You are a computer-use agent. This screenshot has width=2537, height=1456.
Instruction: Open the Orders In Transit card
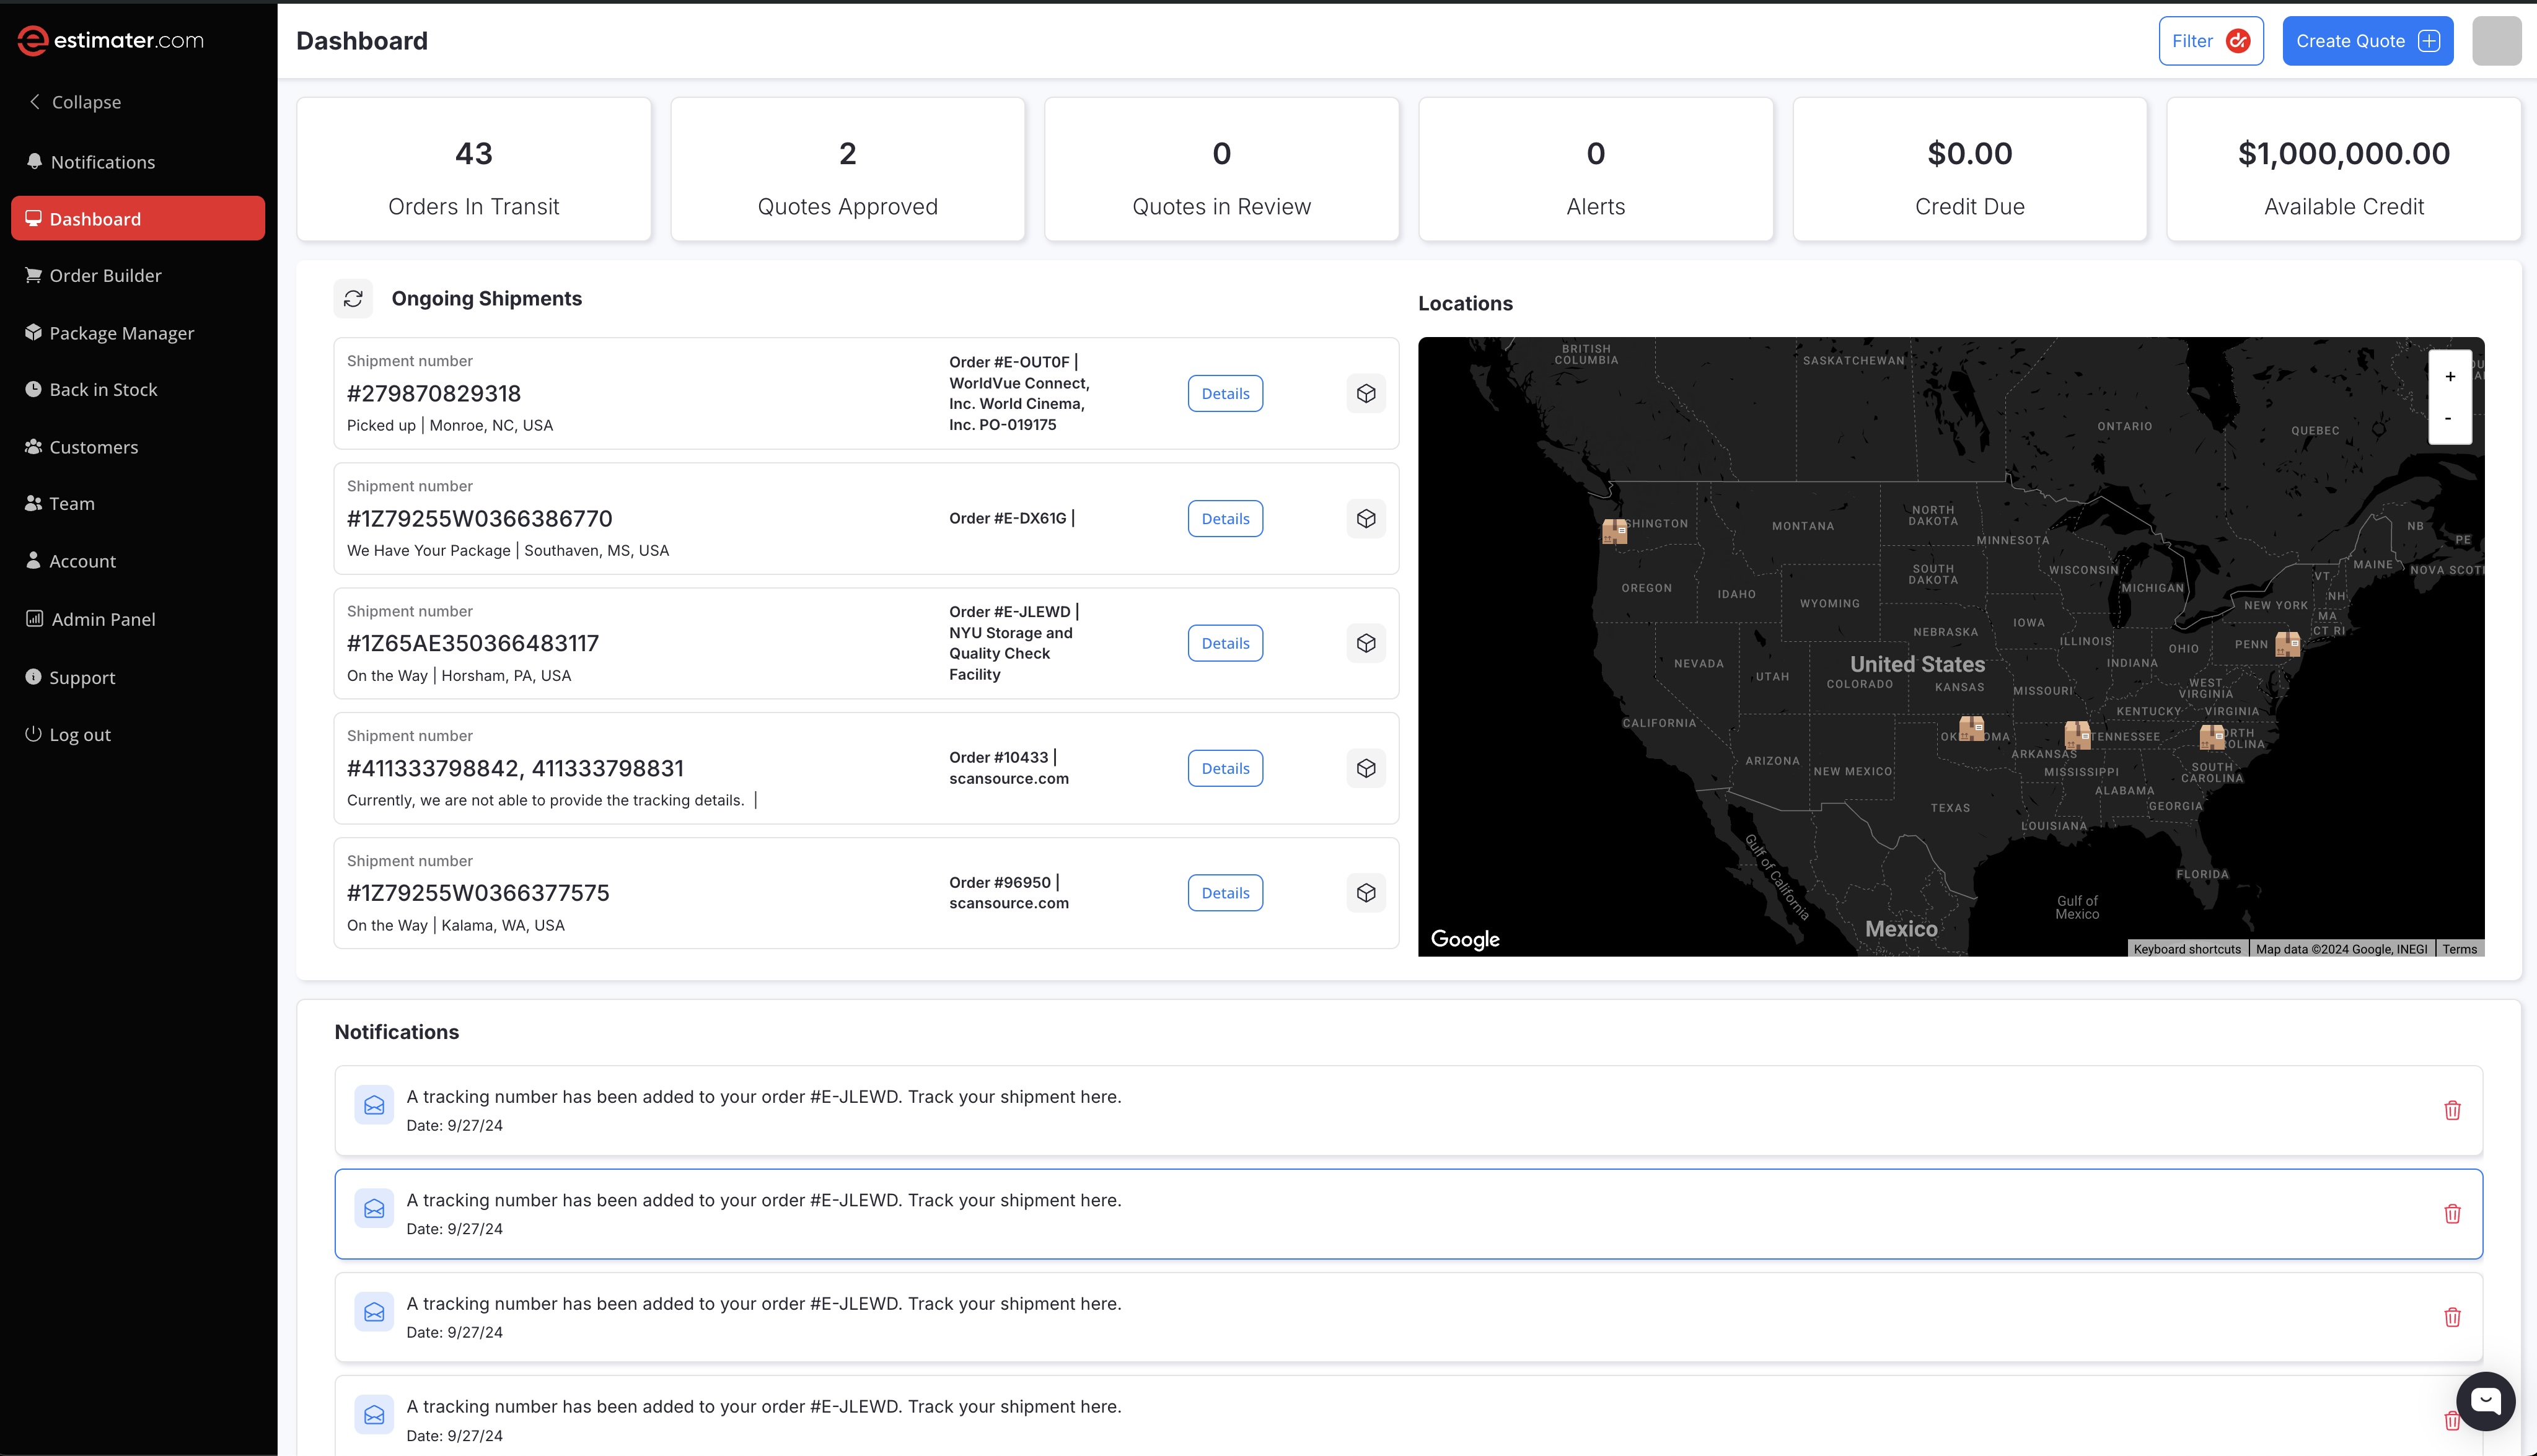pos(474,169)
